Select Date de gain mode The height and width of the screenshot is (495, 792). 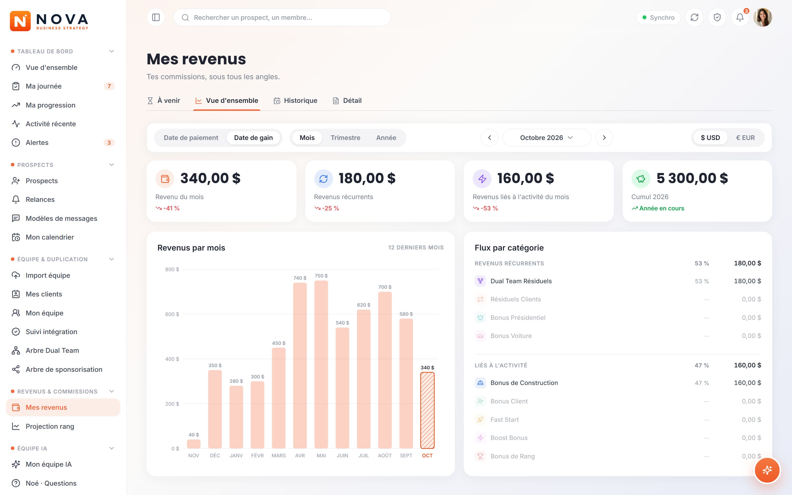pyautogui.click(x=253, y=138)
